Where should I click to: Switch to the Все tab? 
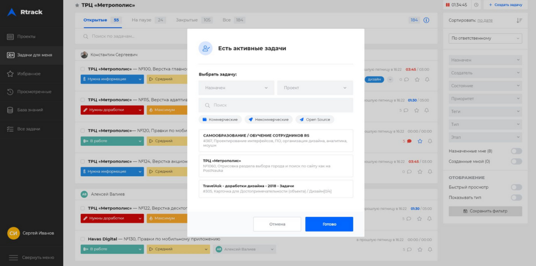click(233, 20)
